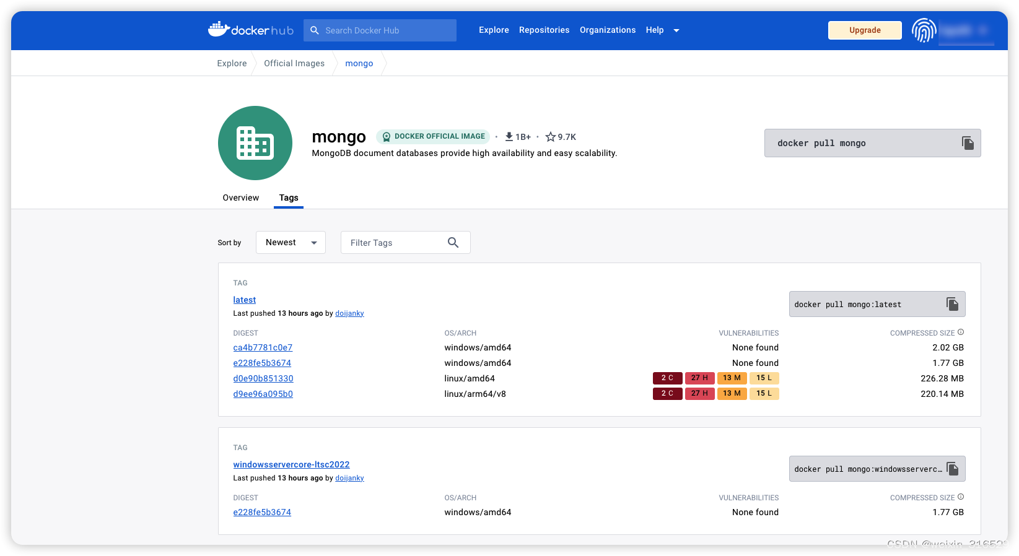The image size is (1019, 556).
Task: Click the 15 L low badge for linux/amd64
Action: [764, 378]
